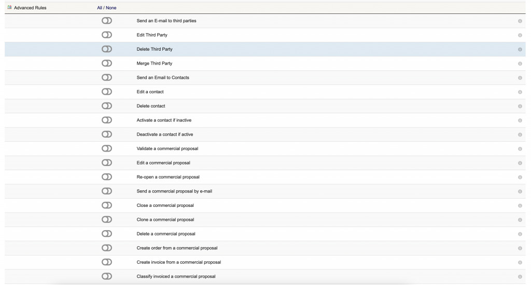Viewport: 531px width, 285px height.
Task: Click info icon for Merge Third Party
Action: click(520, 64)
